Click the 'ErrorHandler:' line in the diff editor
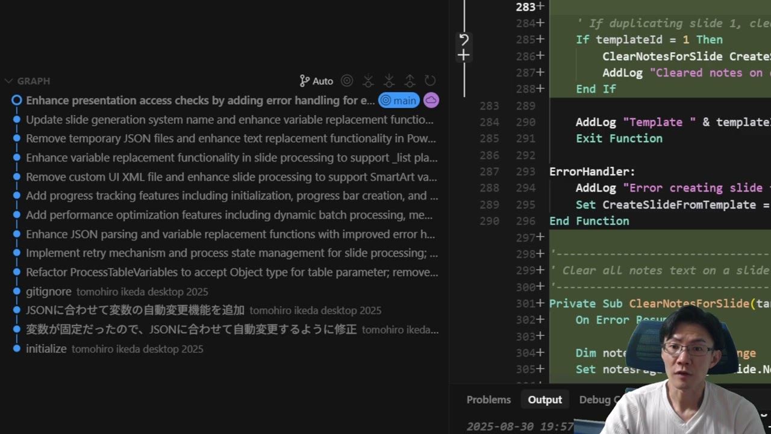This screenshot has width=771, height=434. (592, 172)
